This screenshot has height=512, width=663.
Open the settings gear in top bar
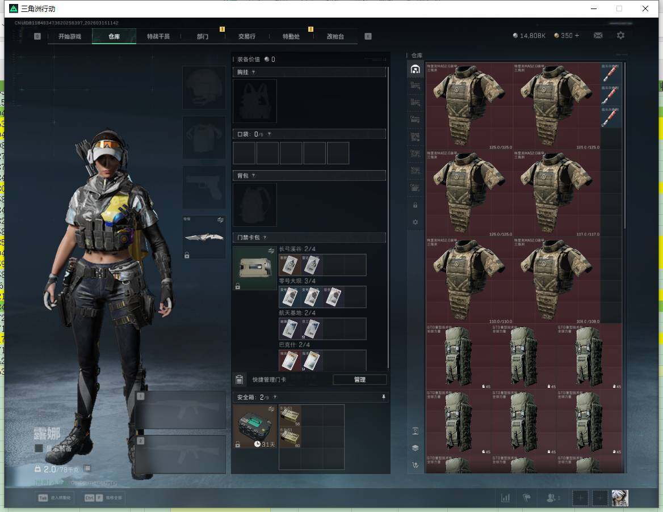pos(620,36)
